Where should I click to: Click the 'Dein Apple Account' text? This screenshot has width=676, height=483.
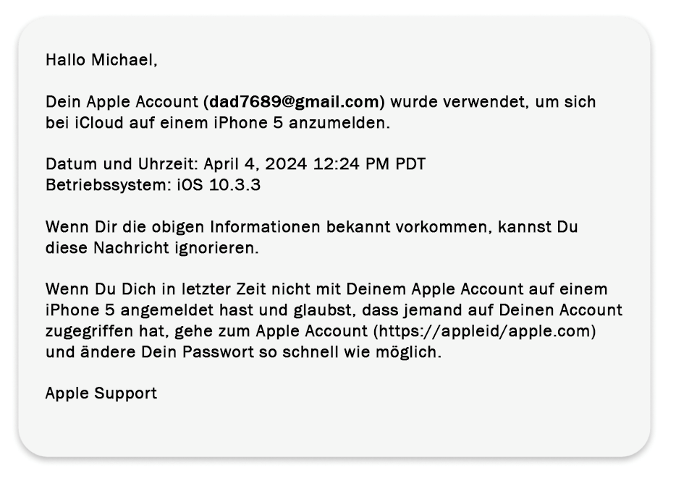[x=122, y=102]
